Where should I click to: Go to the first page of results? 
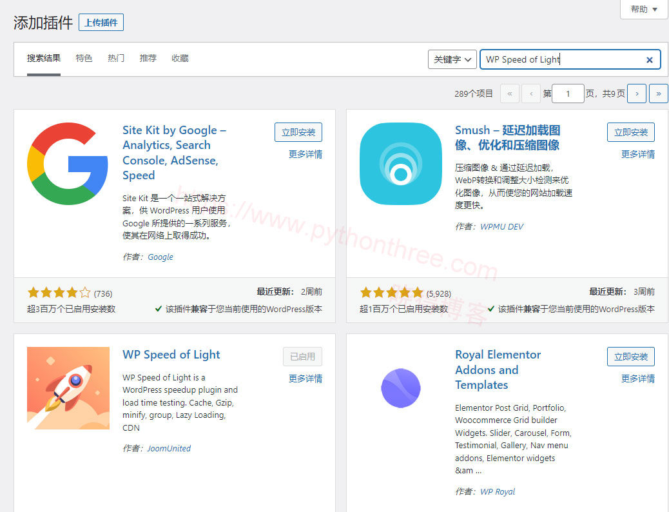click(x=509, y=94)
